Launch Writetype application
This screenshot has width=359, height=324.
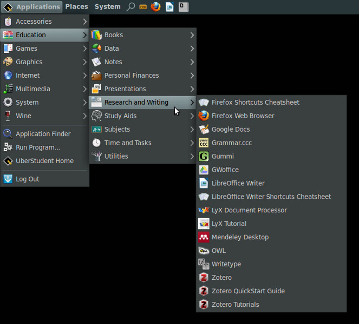[x=226, y=264]
